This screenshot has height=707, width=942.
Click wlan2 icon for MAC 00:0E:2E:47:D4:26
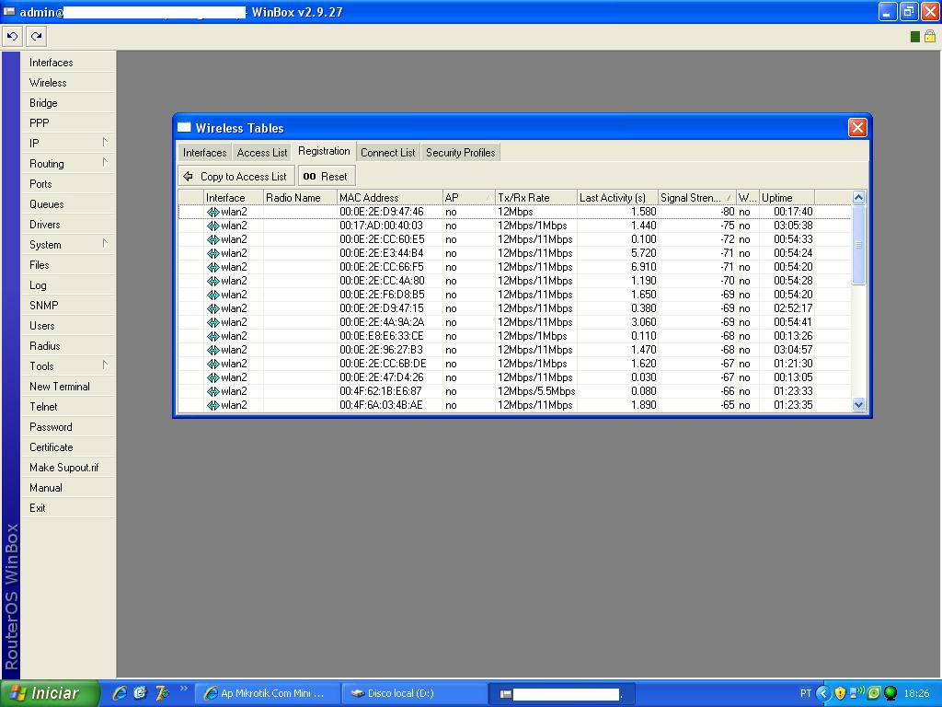[213, 377]
